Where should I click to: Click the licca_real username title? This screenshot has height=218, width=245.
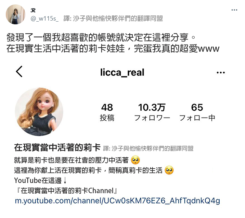122,72
